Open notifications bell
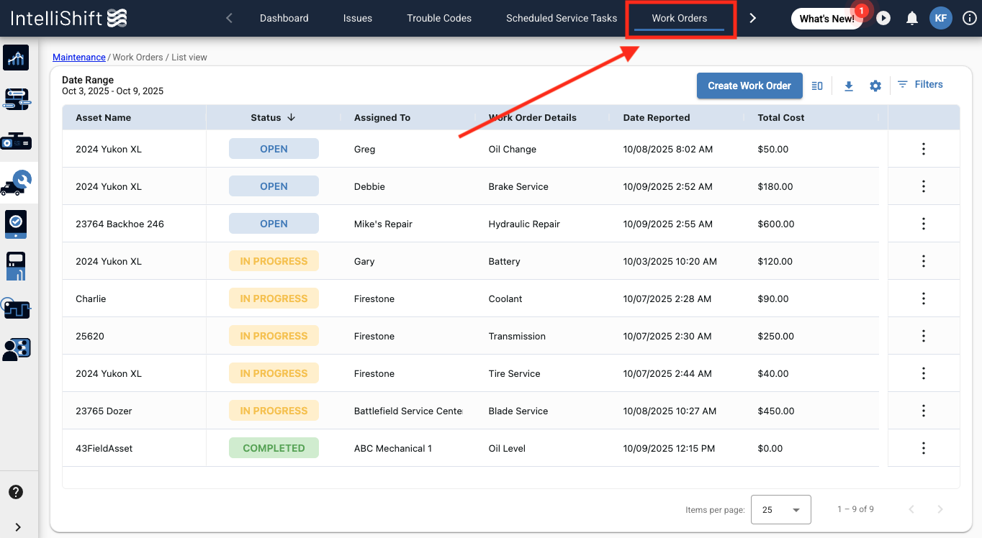This screenshot has width=982, height=538. pyautogui.click(x=912, y=18)
